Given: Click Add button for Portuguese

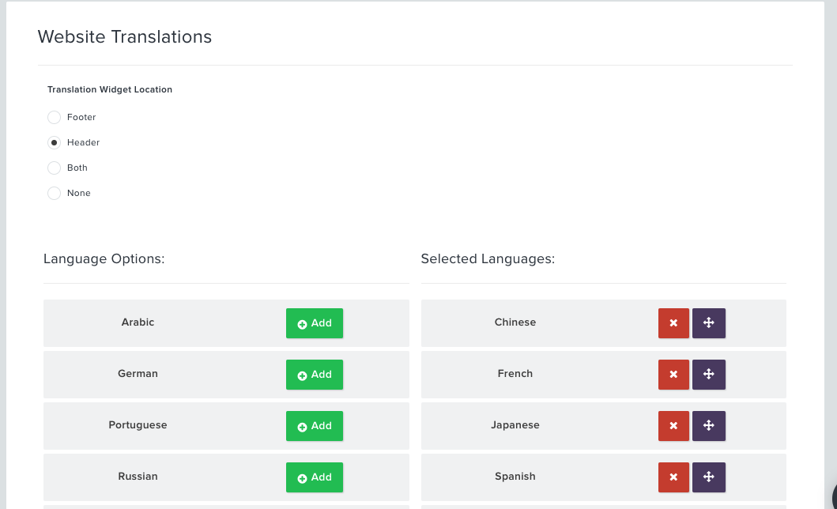Looking at the screenshot, I should 315,426.
